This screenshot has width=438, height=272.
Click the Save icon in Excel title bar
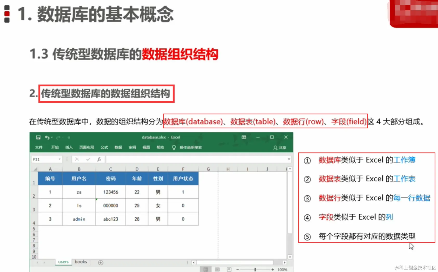point(38,137)
